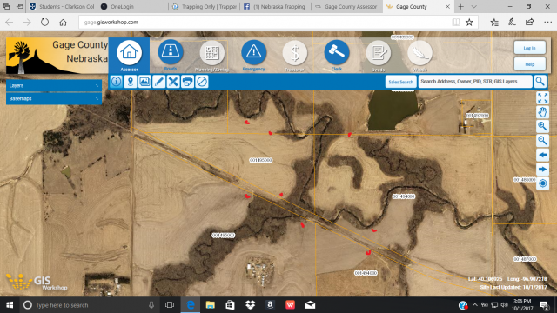Open the Emergency warning icon
The height and width of the screenshot is (313, 557).
tap(253, 52)
